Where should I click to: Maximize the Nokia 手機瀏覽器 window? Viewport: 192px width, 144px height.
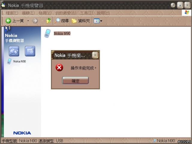tap(180, 5)
